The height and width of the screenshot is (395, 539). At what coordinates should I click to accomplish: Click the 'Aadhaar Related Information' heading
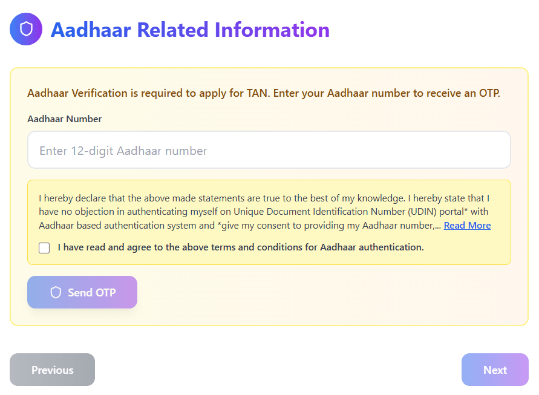coord(190,30)
